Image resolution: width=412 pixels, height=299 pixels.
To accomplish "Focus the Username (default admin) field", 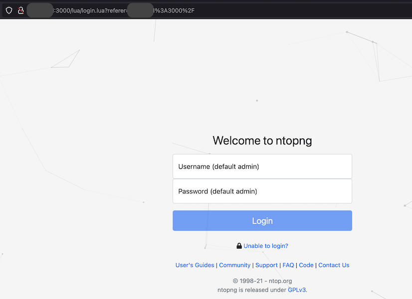I will point(262,166).
